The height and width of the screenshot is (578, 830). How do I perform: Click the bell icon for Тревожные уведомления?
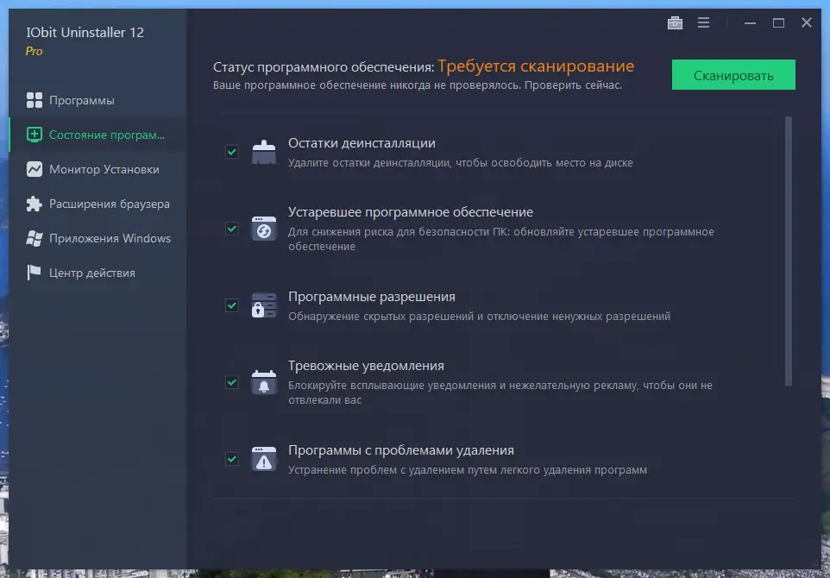tap(263, 381)
